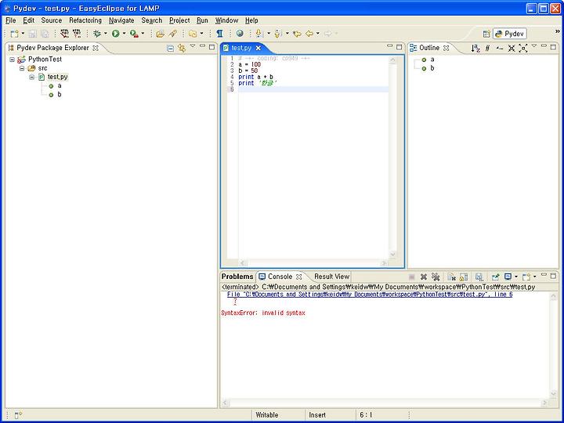Navigate back with yellow left arrow
Screen dimensions: 564x423
pos(309,34)
